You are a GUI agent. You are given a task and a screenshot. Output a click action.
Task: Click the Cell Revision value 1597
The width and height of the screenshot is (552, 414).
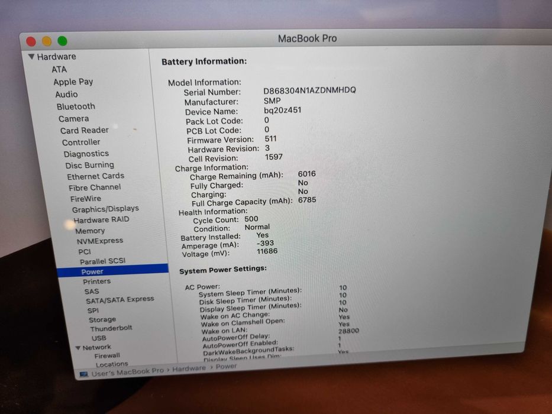273,157
